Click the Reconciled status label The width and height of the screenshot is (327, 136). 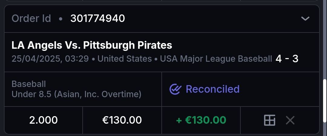coord(213,89)
